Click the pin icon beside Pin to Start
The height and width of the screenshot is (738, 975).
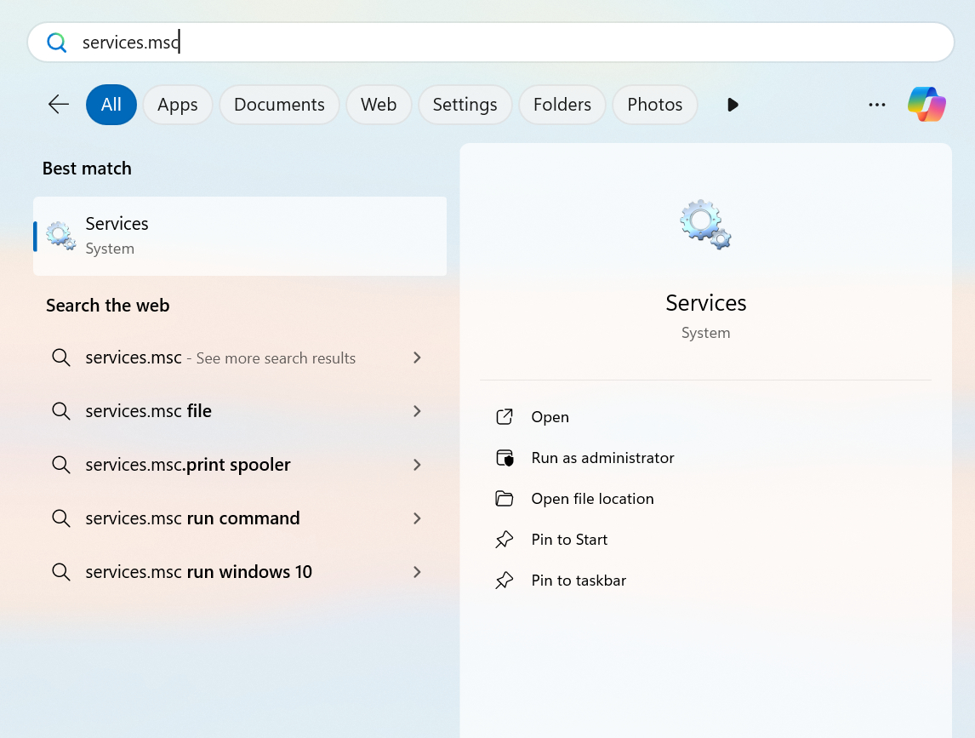pyautogui.click(x=505, y=539)
